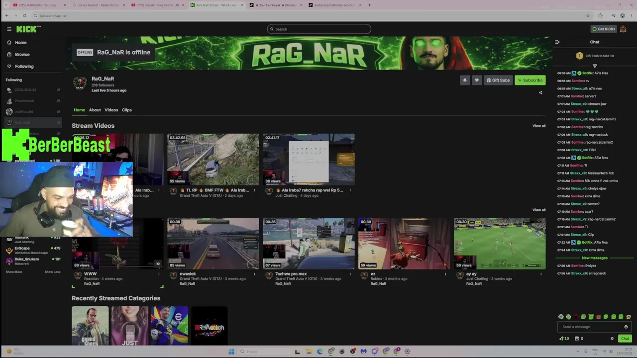Switch to the Home channel tab
Viewport: 637px width, 358px height.
point(79,110)
